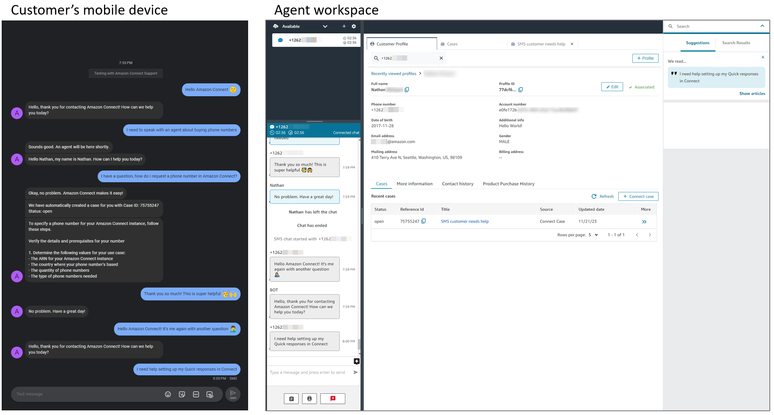
Task: Open agent workspace settings gear
Action: [x=353, y=26]
